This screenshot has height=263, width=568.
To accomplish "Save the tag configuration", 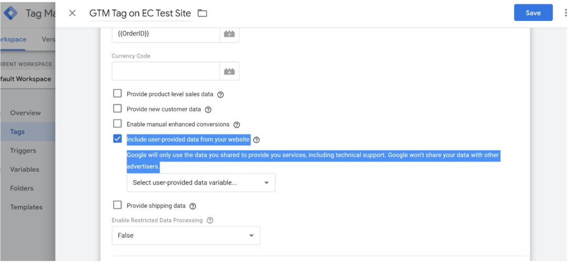I will pyautogui.click(x=533, y=13).
